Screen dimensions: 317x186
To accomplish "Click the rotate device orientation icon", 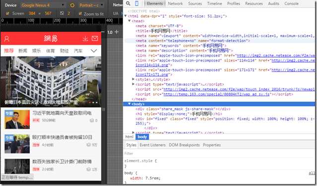I will [72, 5].
